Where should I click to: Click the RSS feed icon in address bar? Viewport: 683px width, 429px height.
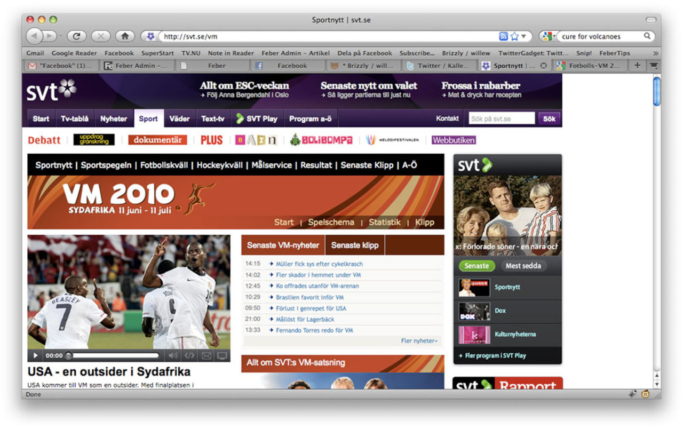coord(503,36)
